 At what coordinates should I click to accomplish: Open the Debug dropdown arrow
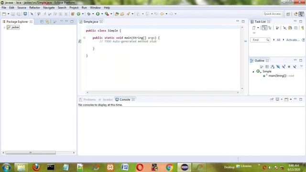click(x=93, y=14)
